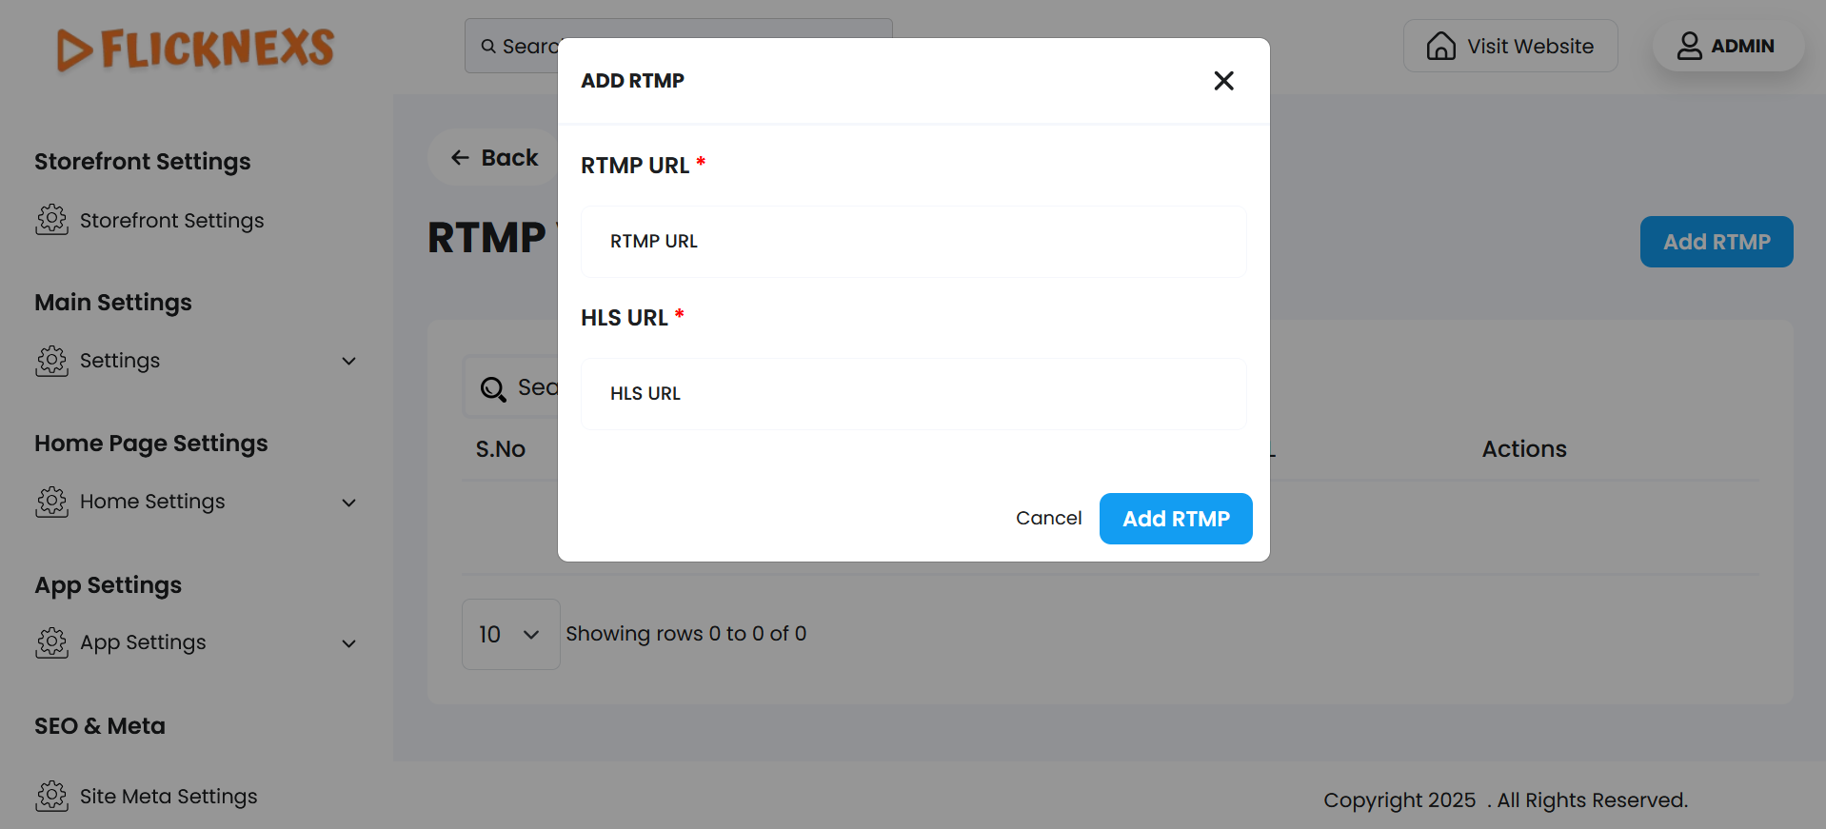The image size is (1826, 829).
Task: Click the Visit Website button
Action: click(x=1510, y=46)
